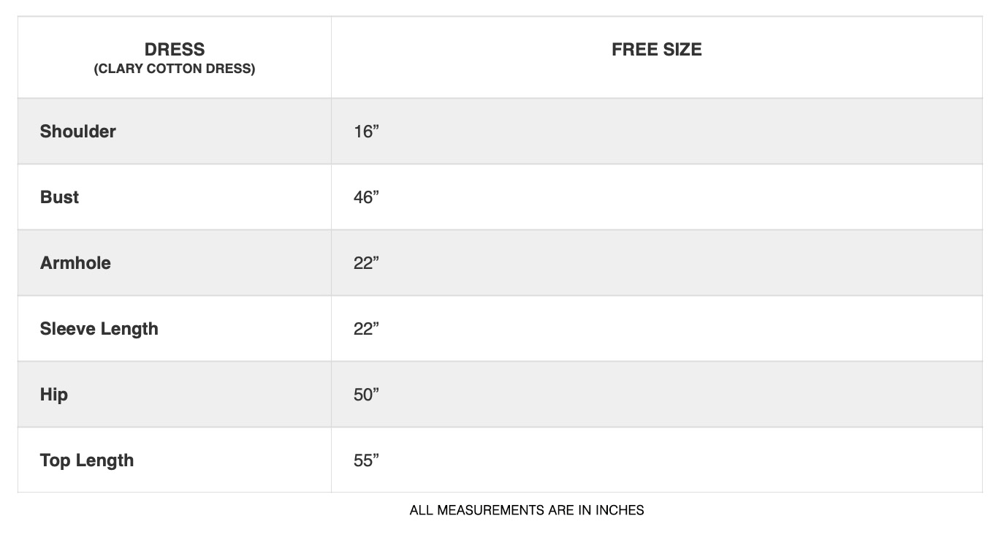Click the DRESS column header
The width and height of the screenshot is (1001, 543).
[x=175, y=50]
